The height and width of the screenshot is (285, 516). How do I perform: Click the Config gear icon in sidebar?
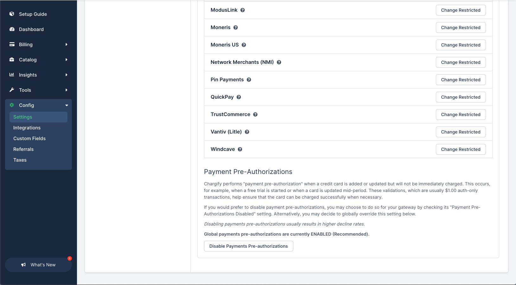pos(12,105)
